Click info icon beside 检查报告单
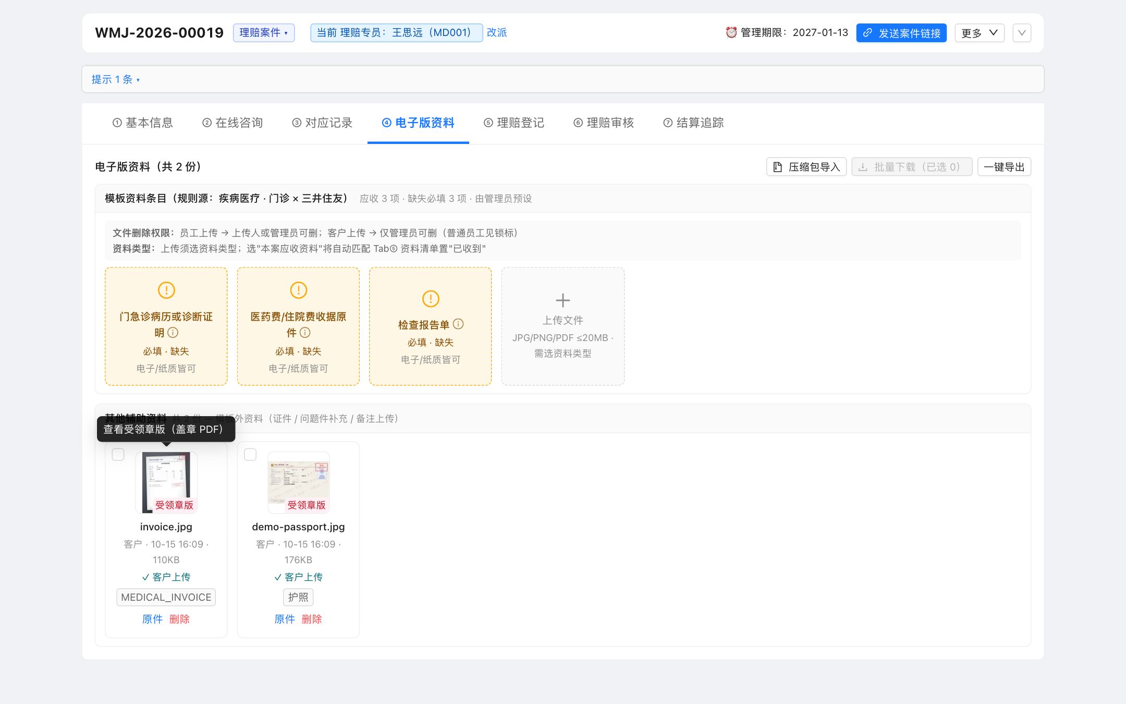Screen dimensions: 1126x704 (x=458, y=324)
